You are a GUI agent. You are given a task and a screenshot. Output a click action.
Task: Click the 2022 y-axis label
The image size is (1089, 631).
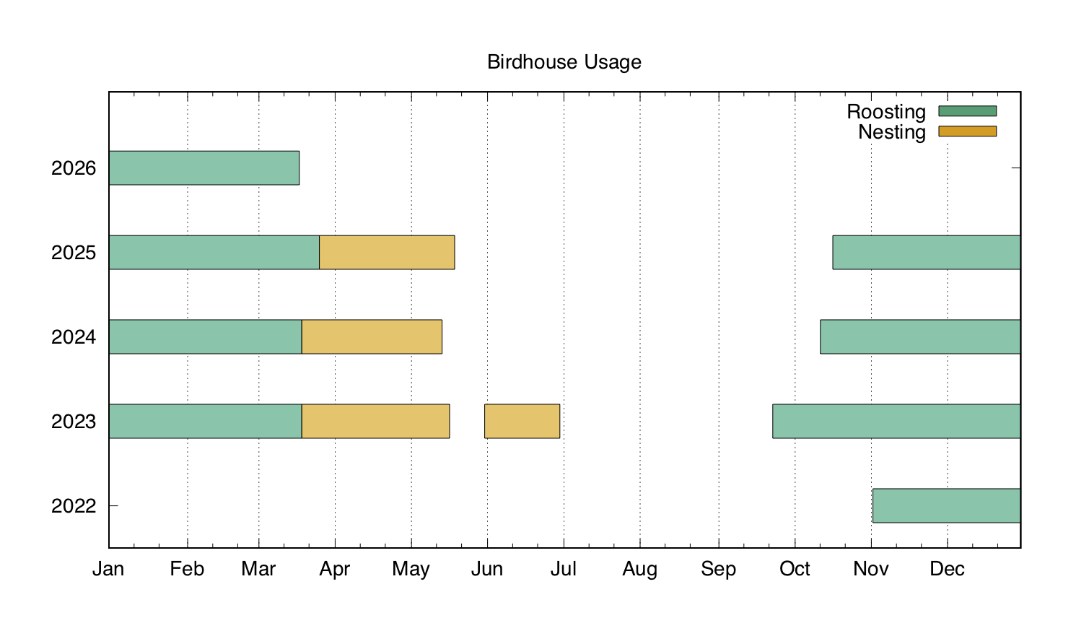tap(74, 506)
